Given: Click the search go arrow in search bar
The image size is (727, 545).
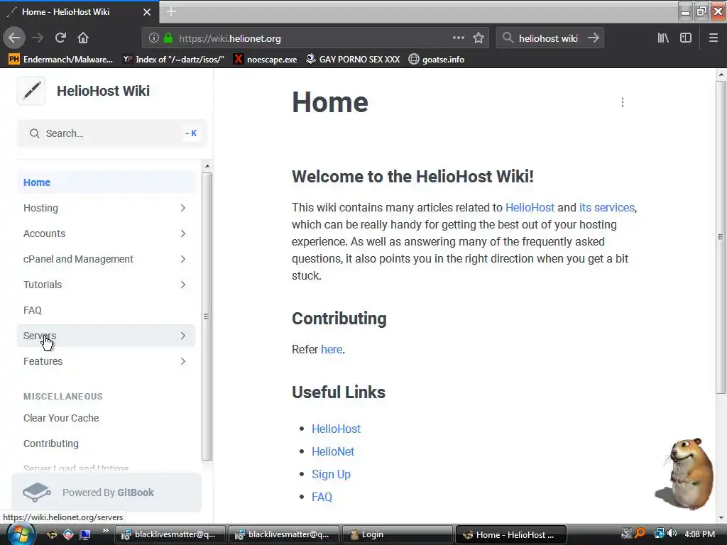Looking at the screenshot, I should coord(594,38).
